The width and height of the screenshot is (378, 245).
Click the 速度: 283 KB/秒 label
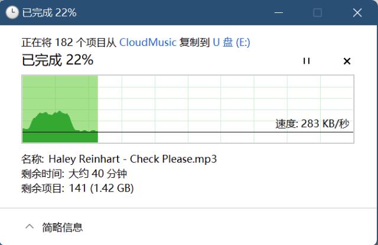point(312,124)
